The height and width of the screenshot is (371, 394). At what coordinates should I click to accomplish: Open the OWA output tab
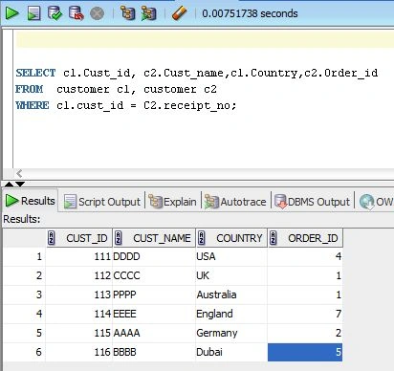(376, 202)
